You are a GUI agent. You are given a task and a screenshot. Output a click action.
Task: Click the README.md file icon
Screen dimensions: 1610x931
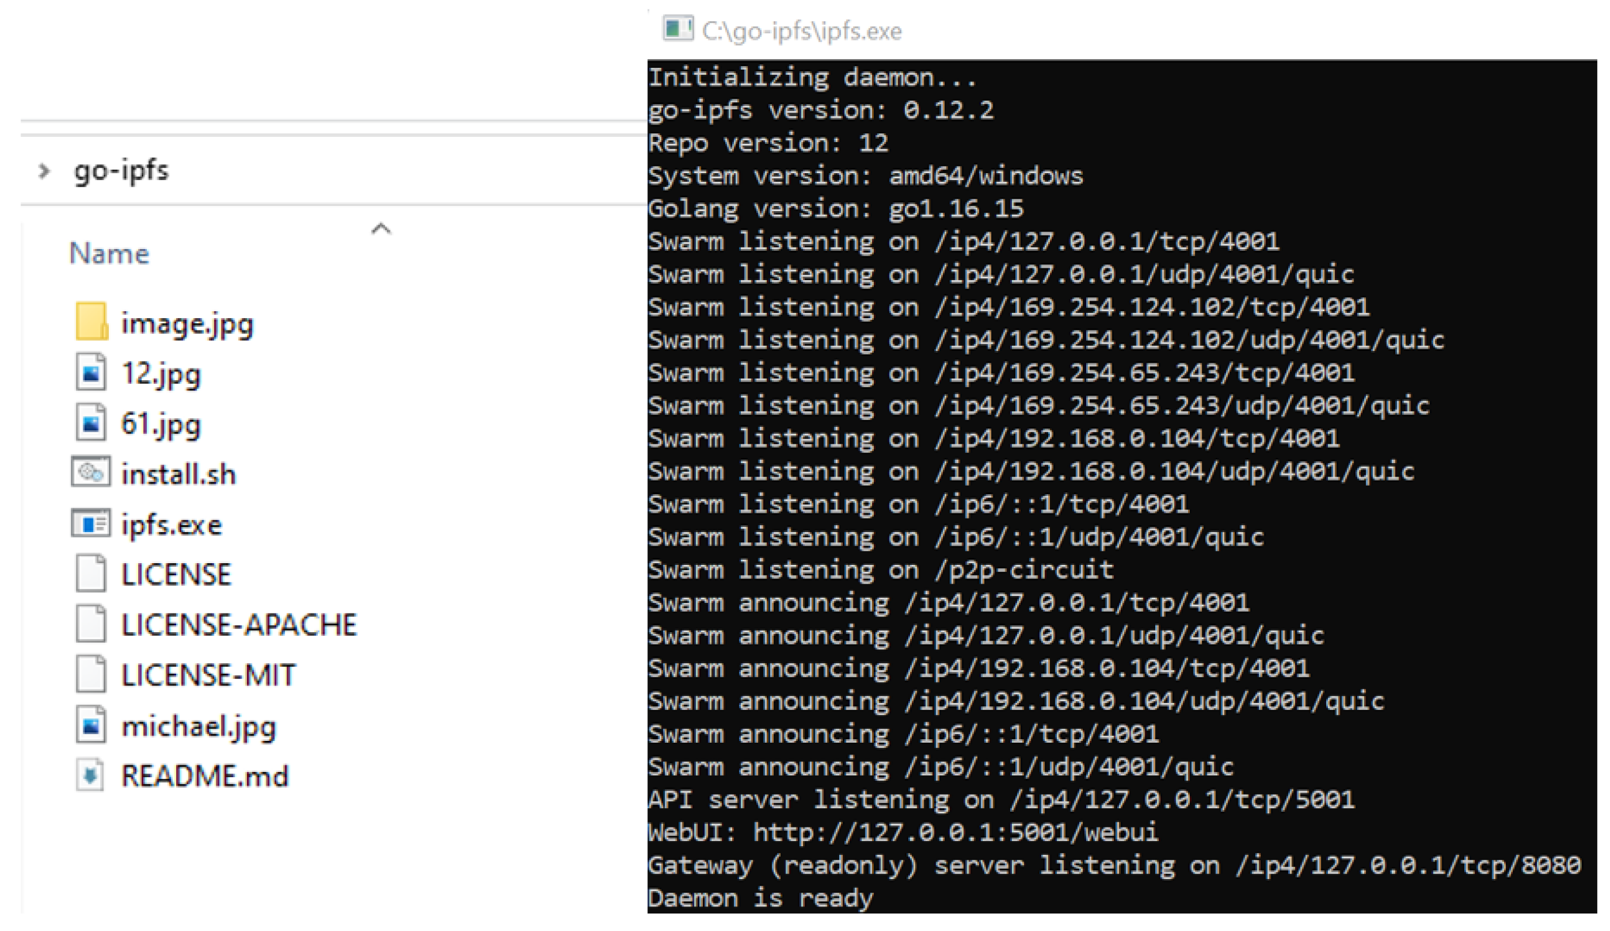[90, 775]
